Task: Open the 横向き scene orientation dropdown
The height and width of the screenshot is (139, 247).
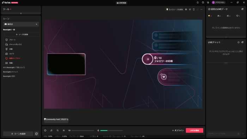Action: click(x=21, y=24)
